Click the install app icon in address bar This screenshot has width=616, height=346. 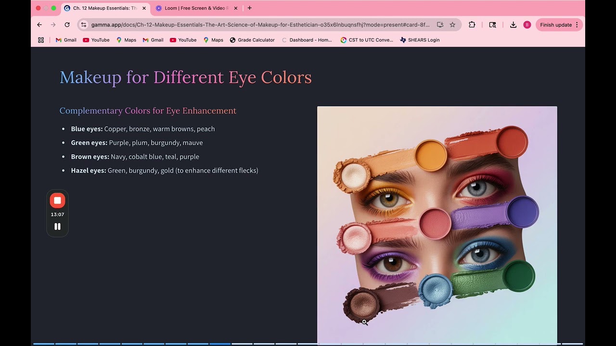(440, 25)
